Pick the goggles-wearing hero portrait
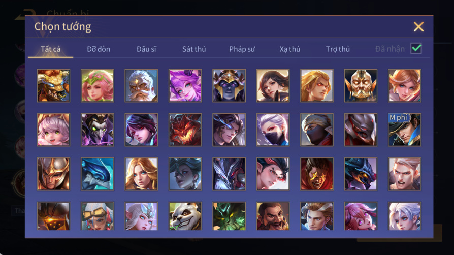Screen dimensions: 454x255 [x=98, y=216]
